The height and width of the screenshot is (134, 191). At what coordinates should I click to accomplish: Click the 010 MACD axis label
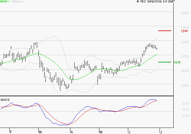tap(186, 110)
